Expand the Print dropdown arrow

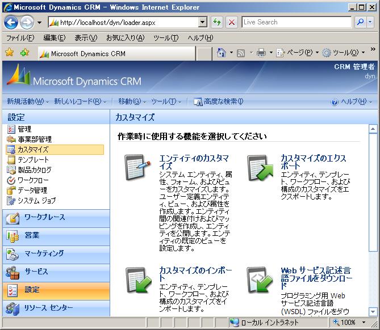point(271,53)
